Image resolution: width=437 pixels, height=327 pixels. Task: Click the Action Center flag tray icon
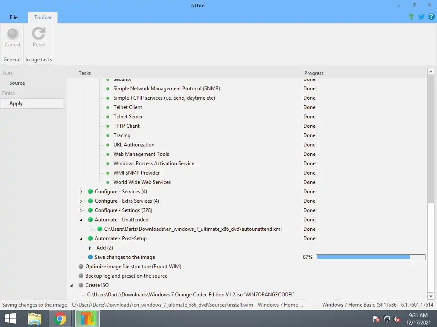[376, 319]
